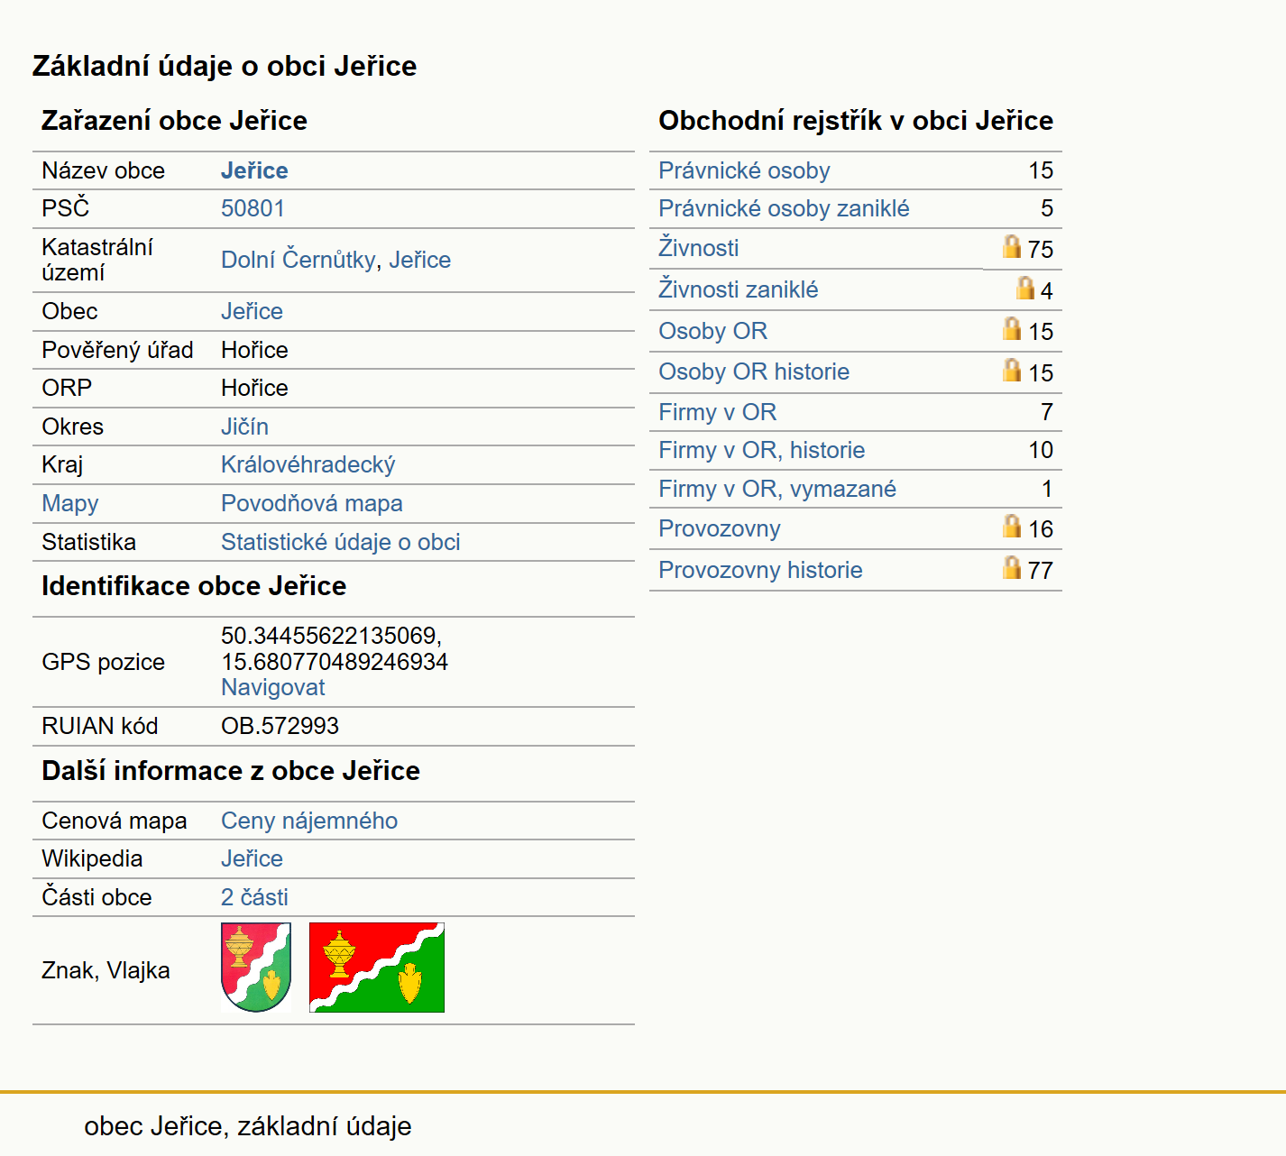Open the Jeřice flag image

pos(377,968)
